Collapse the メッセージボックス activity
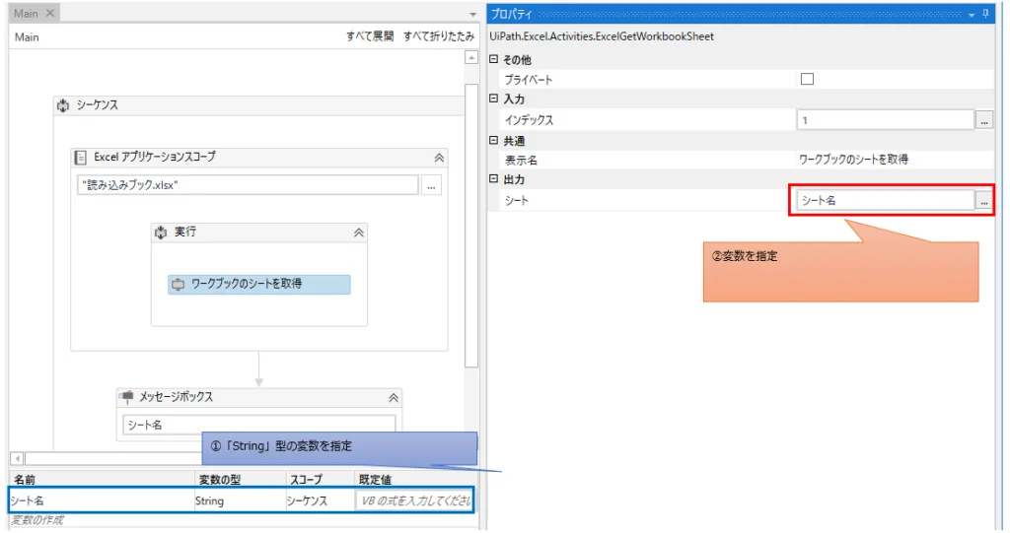This screenshot has height=533, width=1010. click(x=393, y=398)
